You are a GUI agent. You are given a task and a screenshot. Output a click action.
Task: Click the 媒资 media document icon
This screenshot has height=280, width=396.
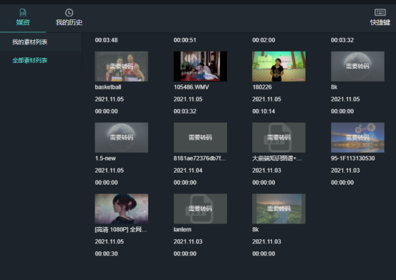tap(23, 12)
